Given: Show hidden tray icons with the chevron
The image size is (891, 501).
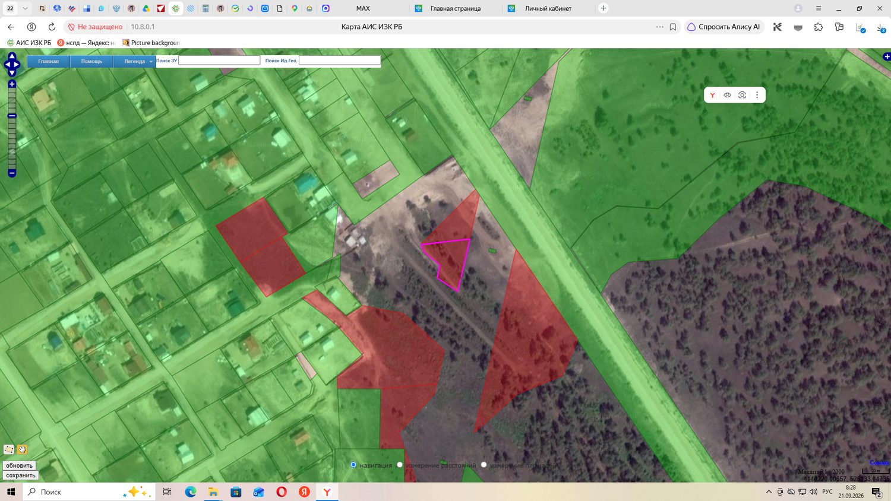Looking at the screenshot, I should (x=769, y=492).
